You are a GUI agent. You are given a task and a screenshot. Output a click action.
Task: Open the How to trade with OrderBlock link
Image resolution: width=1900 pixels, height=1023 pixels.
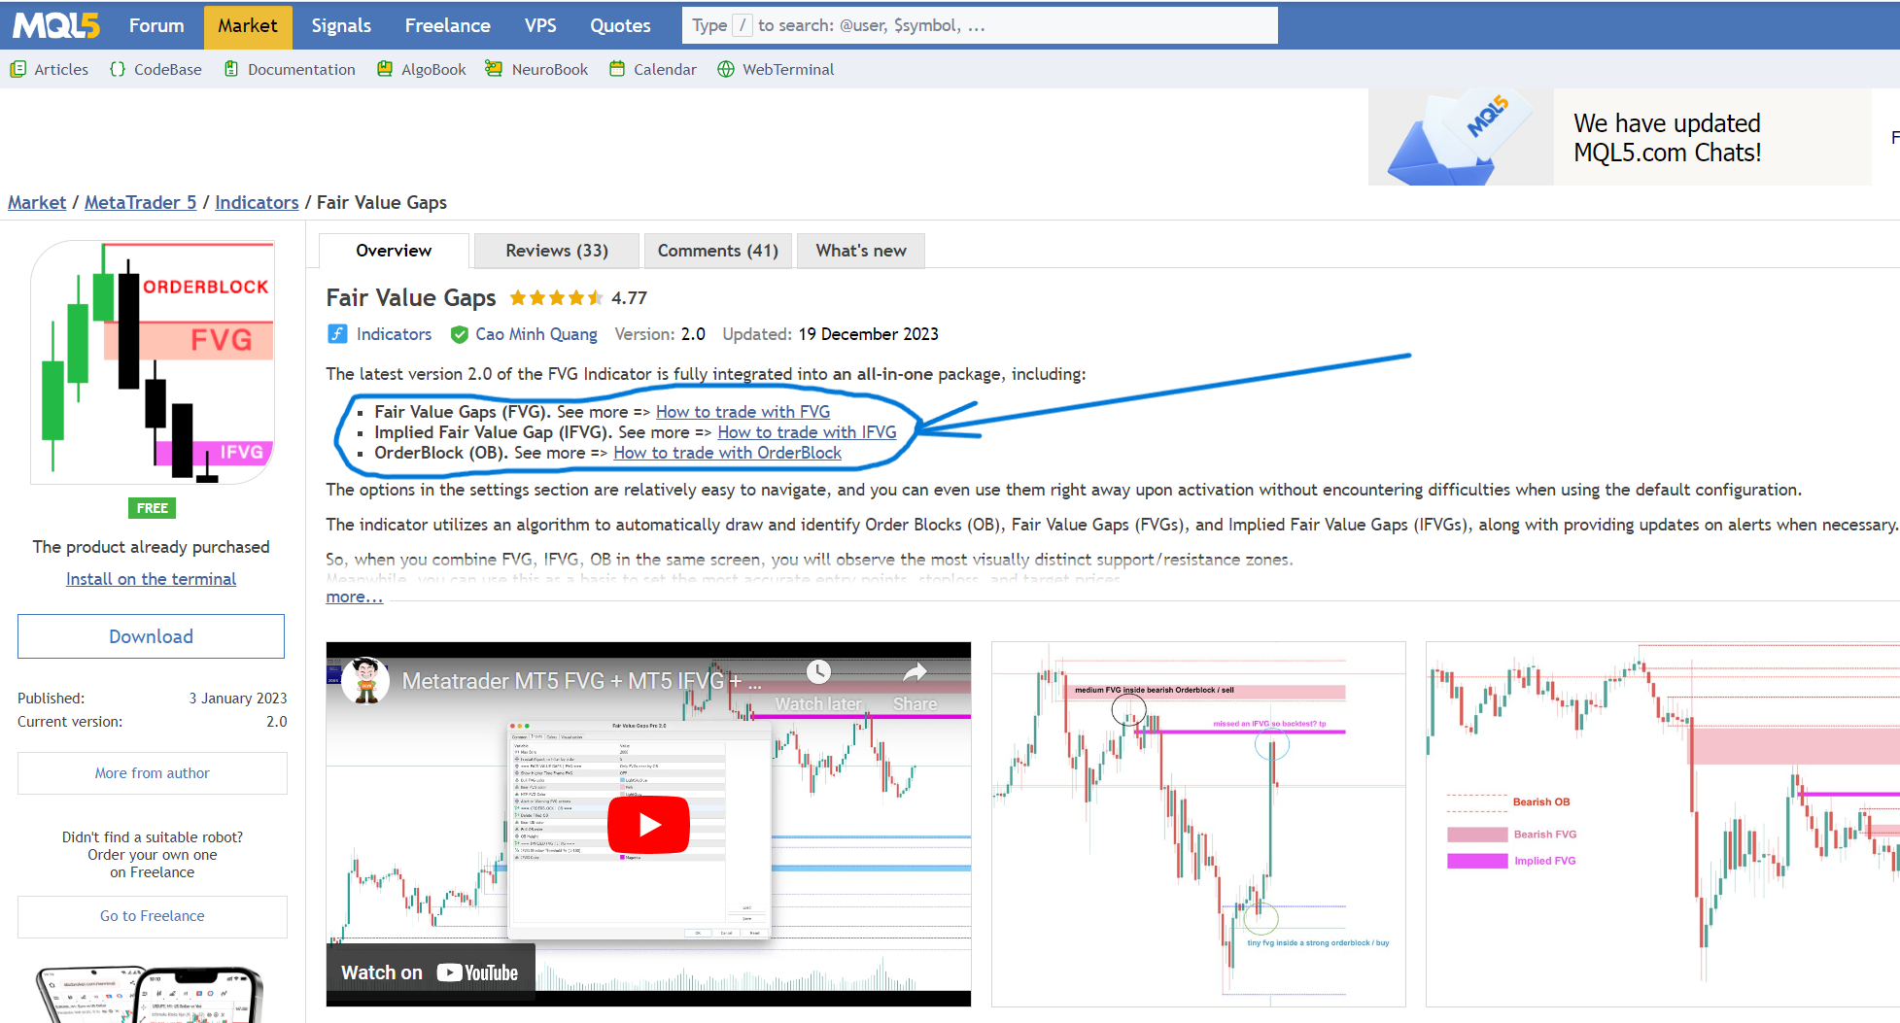coord(727,453)
